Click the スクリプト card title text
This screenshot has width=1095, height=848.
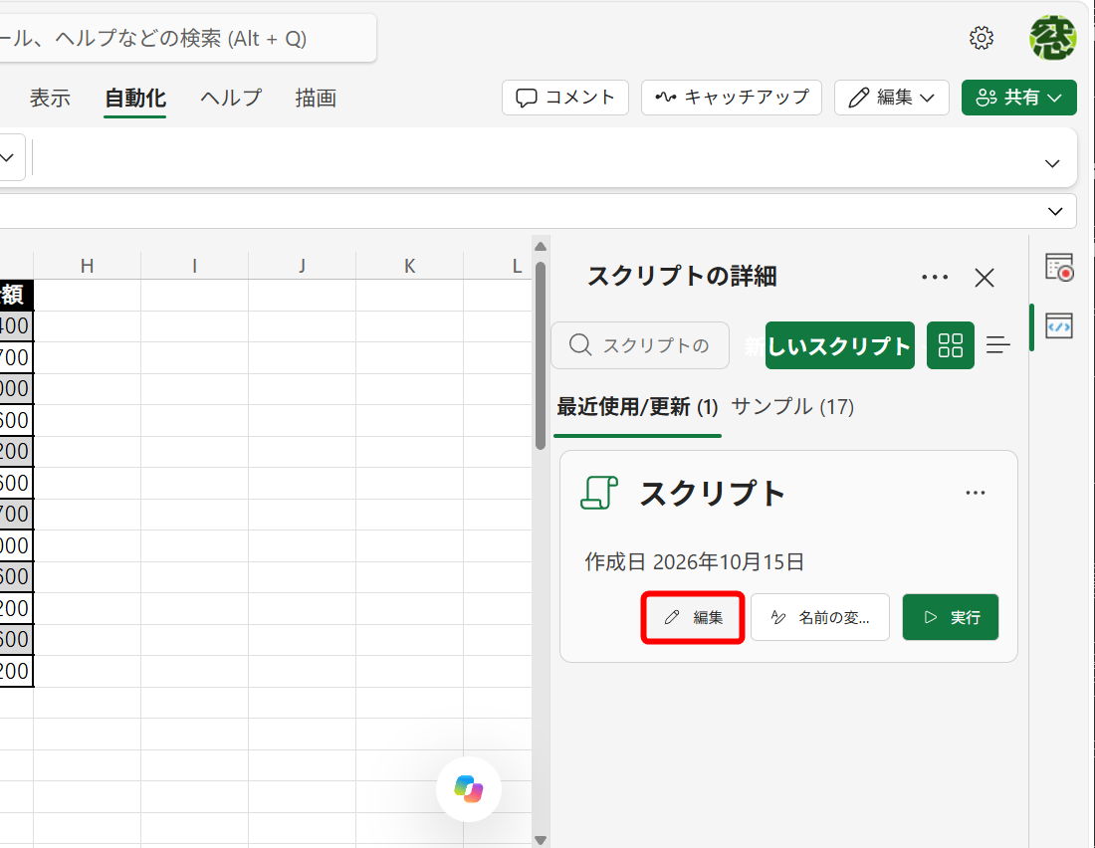point(713,493)
